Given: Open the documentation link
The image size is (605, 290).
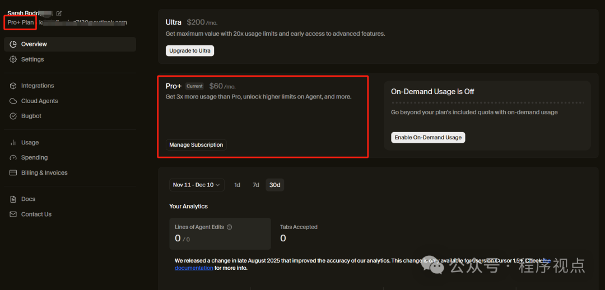Looking at the screenshot, I should 194,268.
